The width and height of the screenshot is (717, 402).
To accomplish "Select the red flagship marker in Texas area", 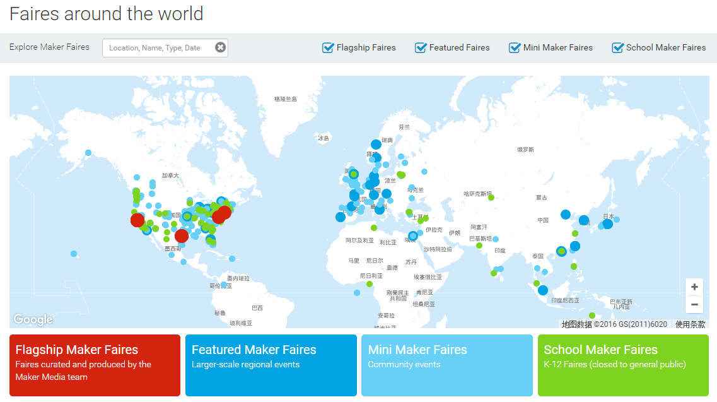I will [x=182, y=236].
